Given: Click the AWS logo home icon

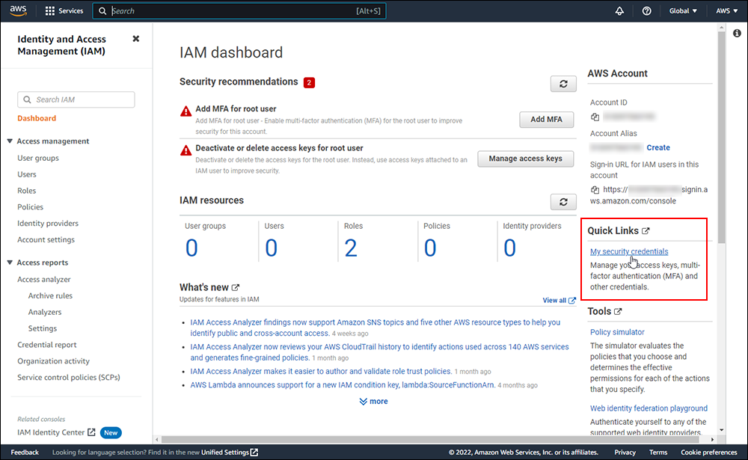Looking at the screenshot, I should coord(18,10).
